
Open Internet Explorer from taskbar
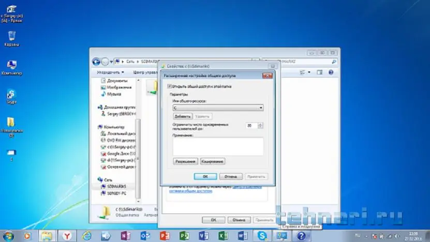tap(86, 236)
